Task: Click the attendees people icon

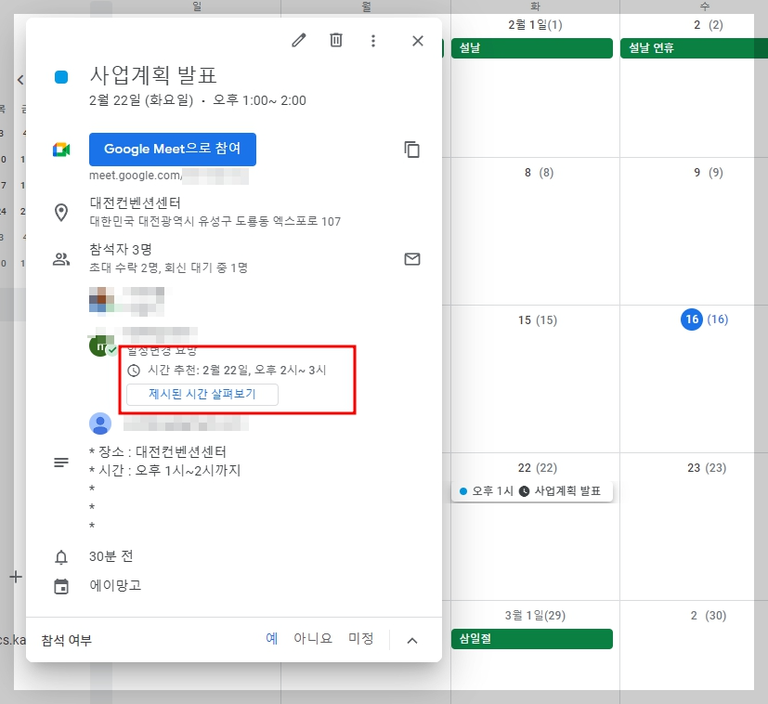Action: coord(60,259)
